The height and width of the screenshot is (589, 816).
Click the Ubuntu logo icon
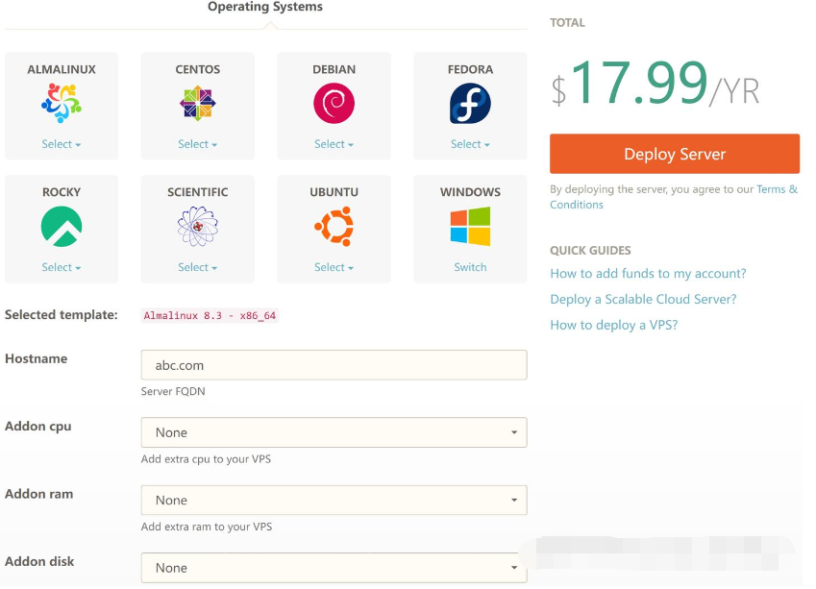click(334, 227)
